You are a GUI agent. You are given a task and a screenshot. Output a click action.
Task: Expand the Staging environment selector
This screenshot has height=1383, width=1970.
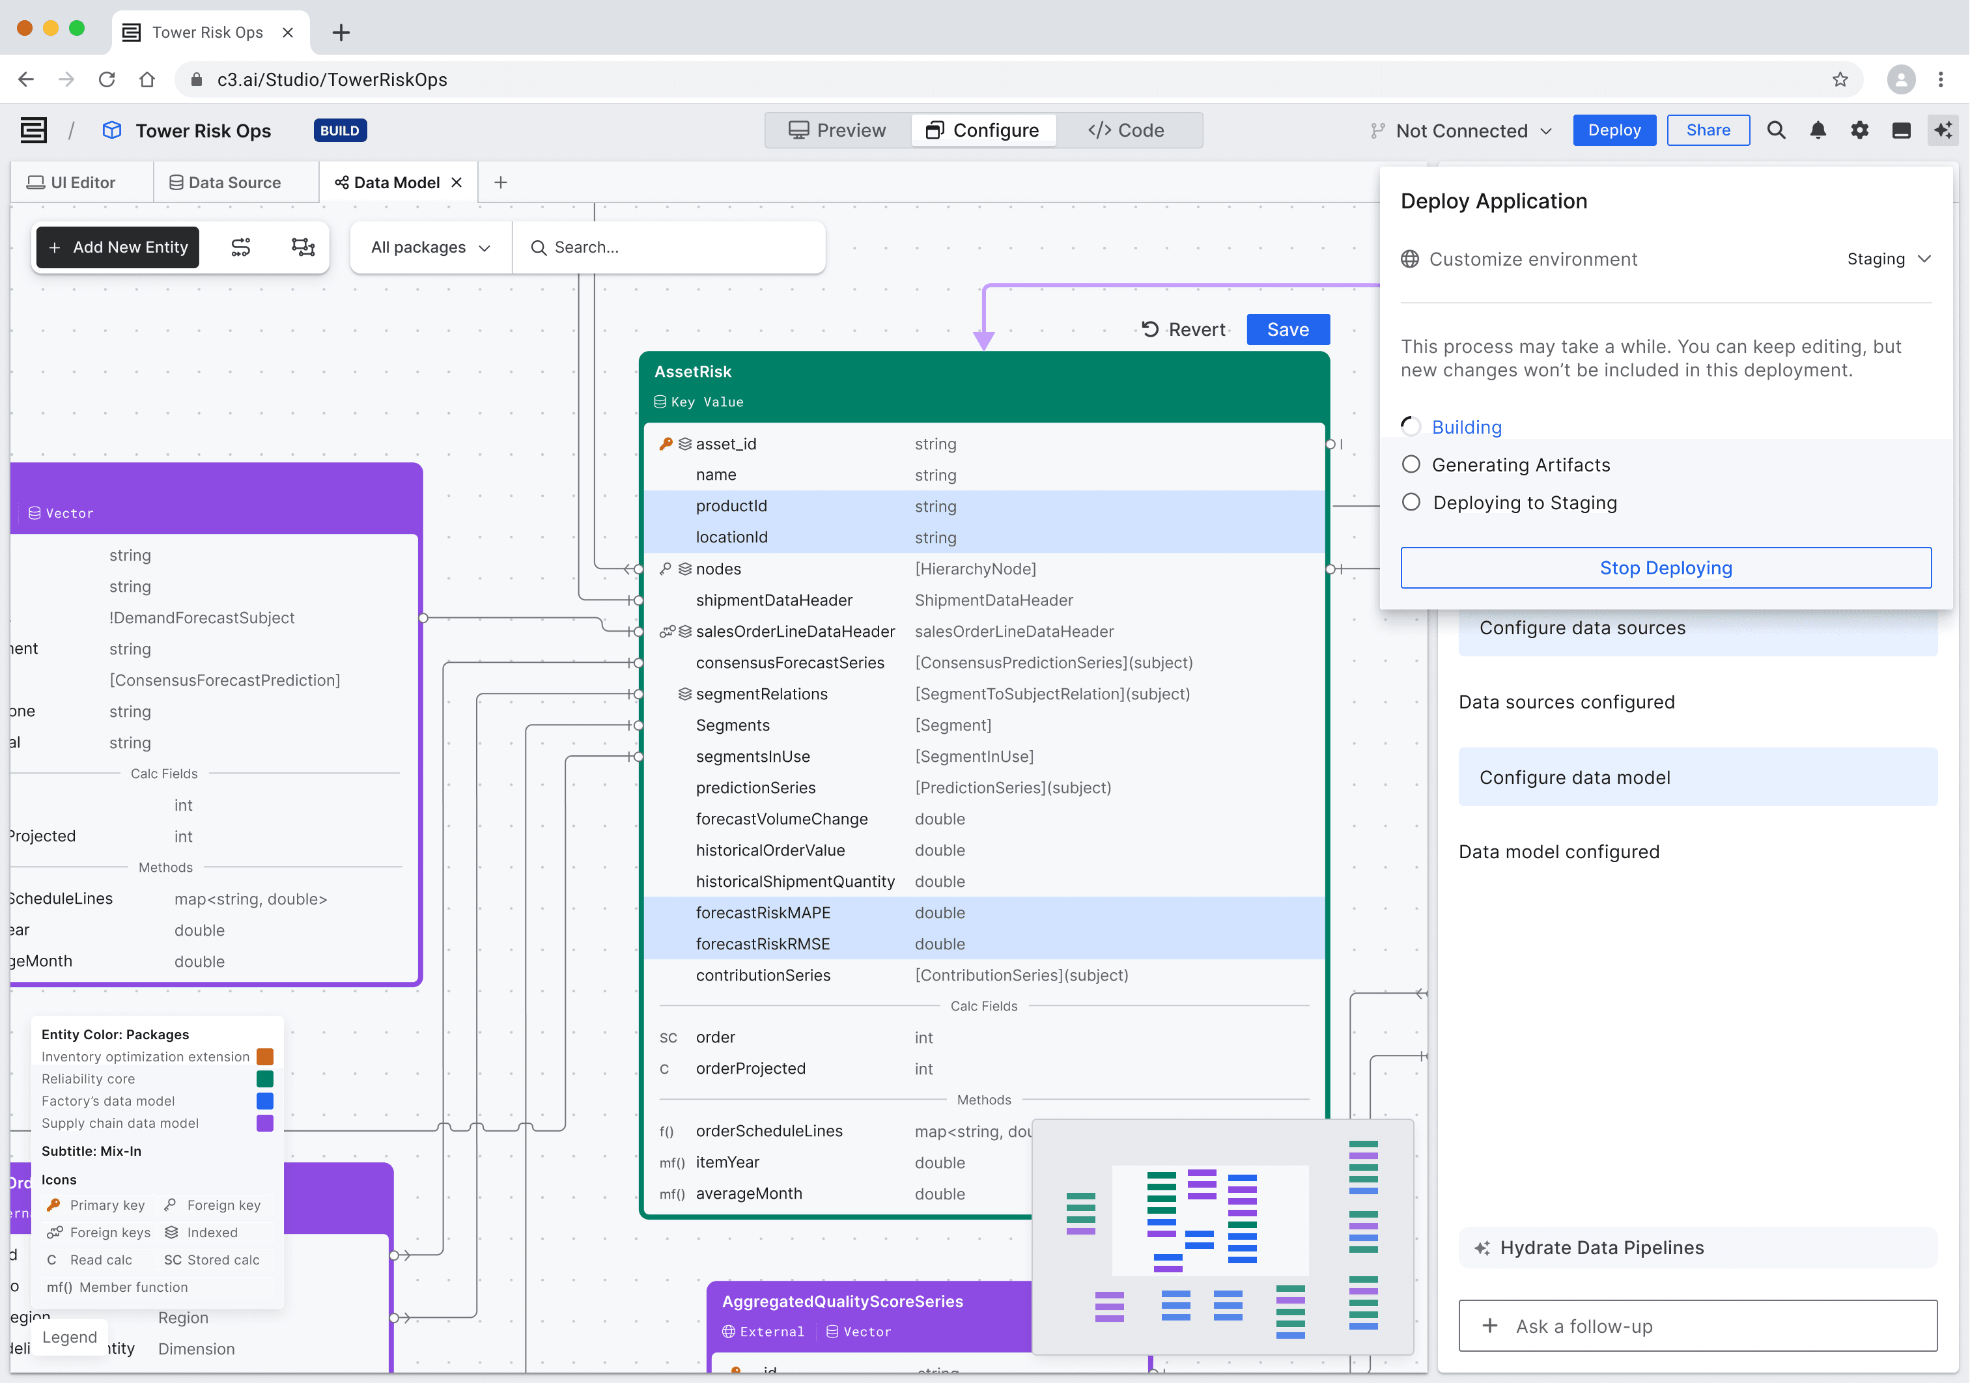click(x=1888, y=259)
